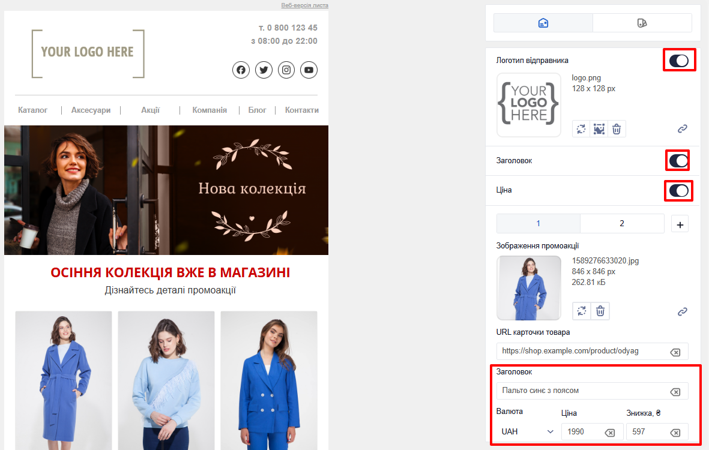Edit the logo.png image

[599, 129]
